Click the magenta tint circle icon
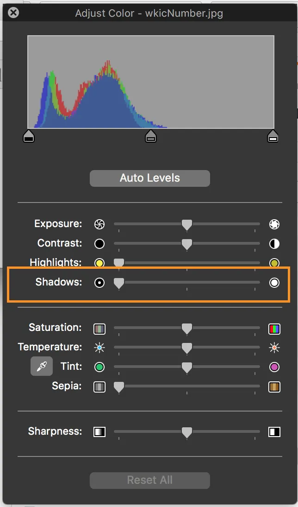Image resolution: width=298 pixels, height=507 pixels. (x=274, y=367)
